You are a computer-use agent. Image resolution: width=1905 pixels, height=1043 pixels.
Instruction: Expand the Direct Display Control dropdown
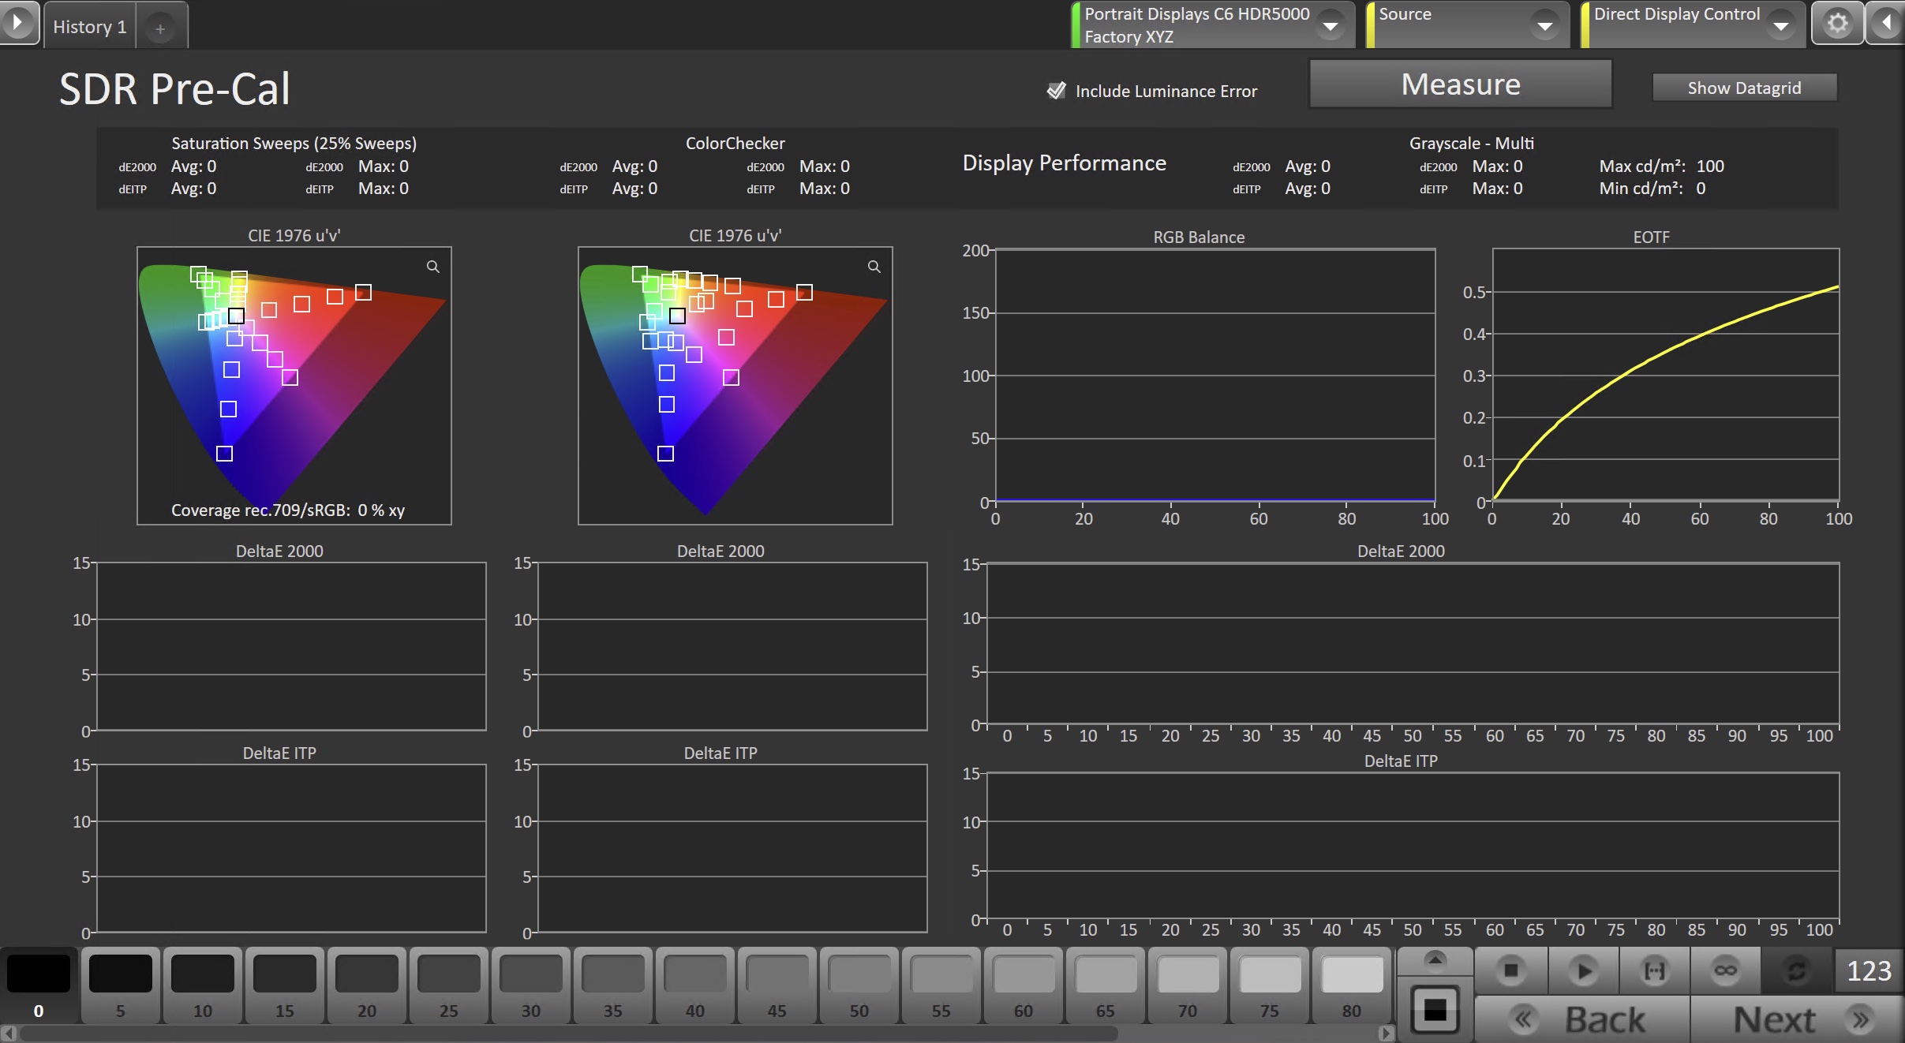(1780, 26)
